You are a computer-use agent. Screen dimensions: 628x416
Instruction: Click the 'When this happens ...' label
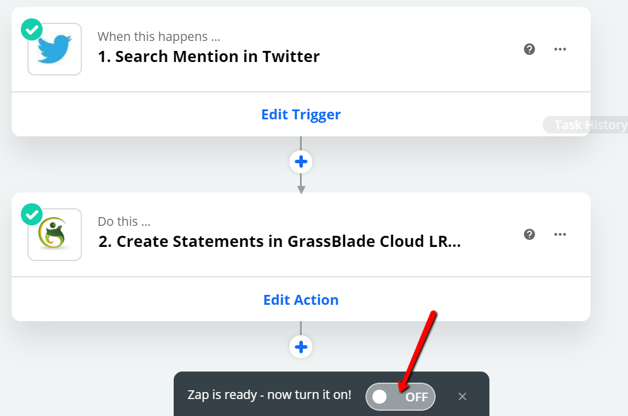(x=159, y=36)
